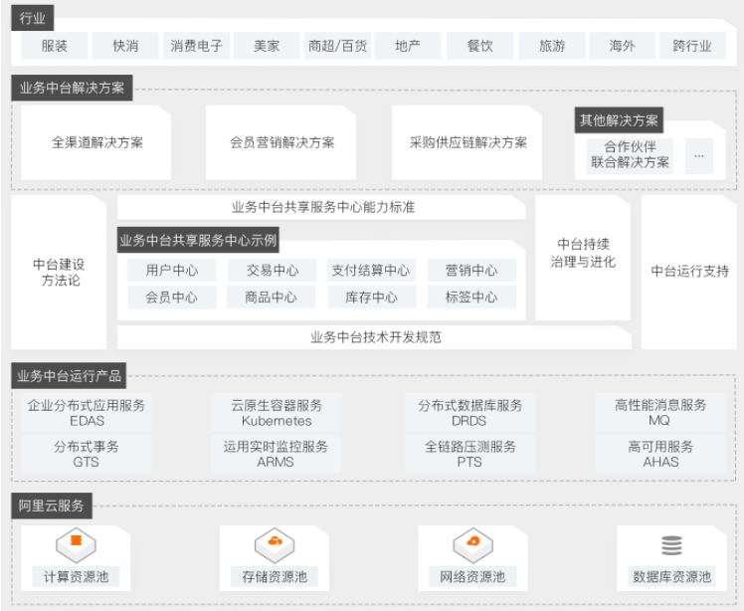The width and height of the screenshot is (744, 611).
Task: Click the 网络资源池 label
Action: point(472,577)
